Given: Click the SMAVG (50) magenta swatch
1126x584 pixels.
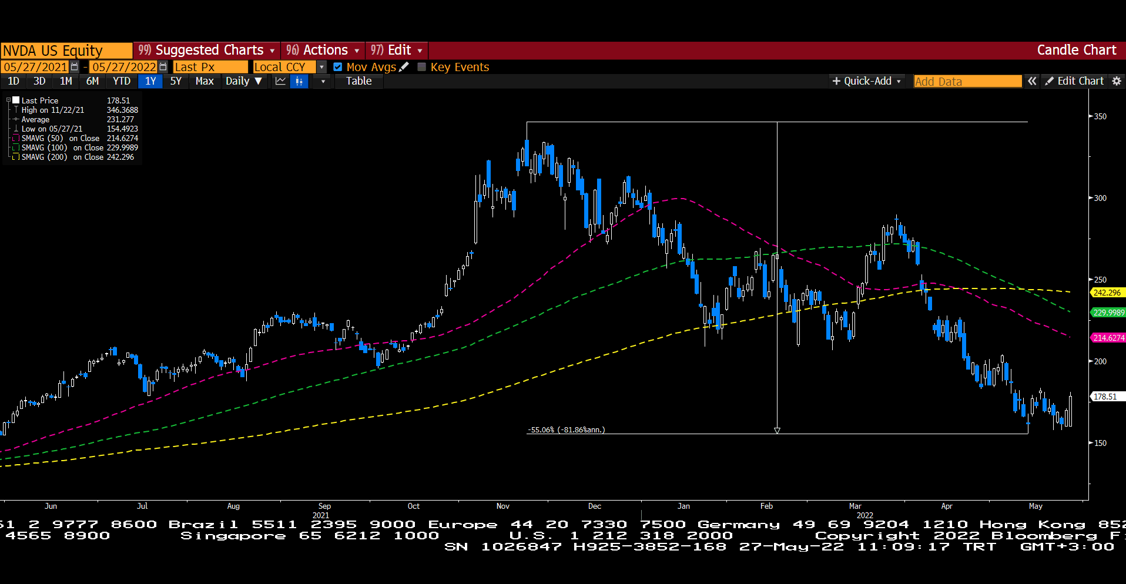Looking at the screenshot, I should pyautogui.click(x=16, y=138).
